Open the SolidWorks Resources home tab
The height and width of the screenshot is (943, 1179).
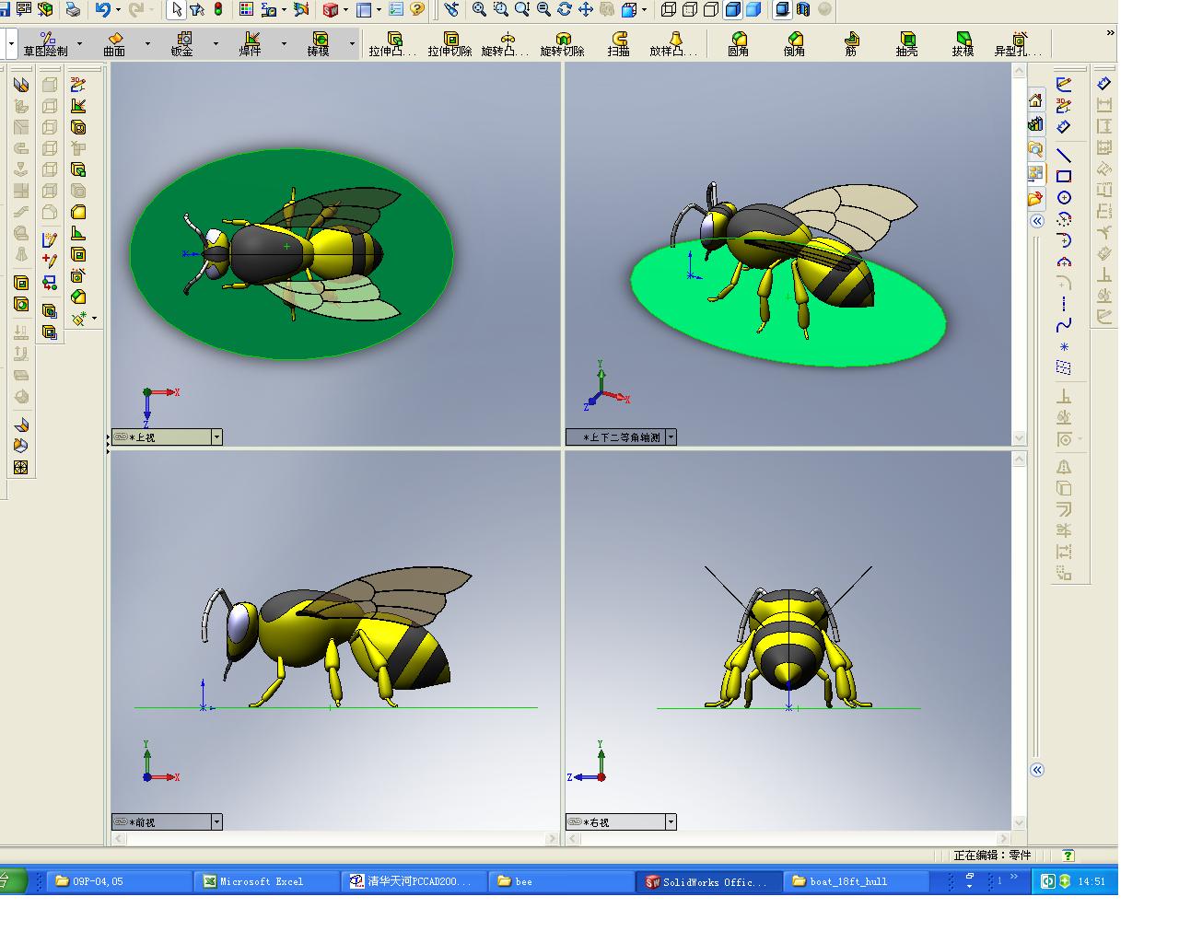click(x=1036, y=100)
